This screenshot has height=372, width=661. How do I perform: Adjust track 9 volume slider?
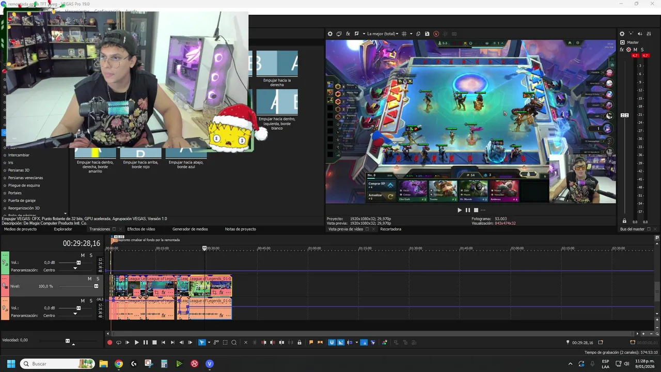(78, 308)
